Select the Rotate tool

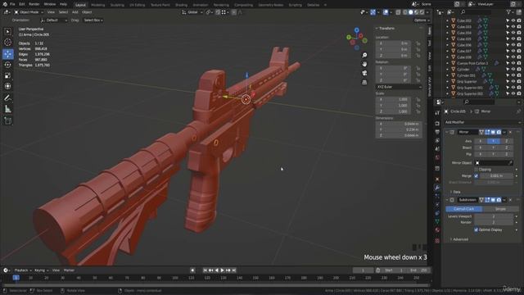click(x=7, y=65)
